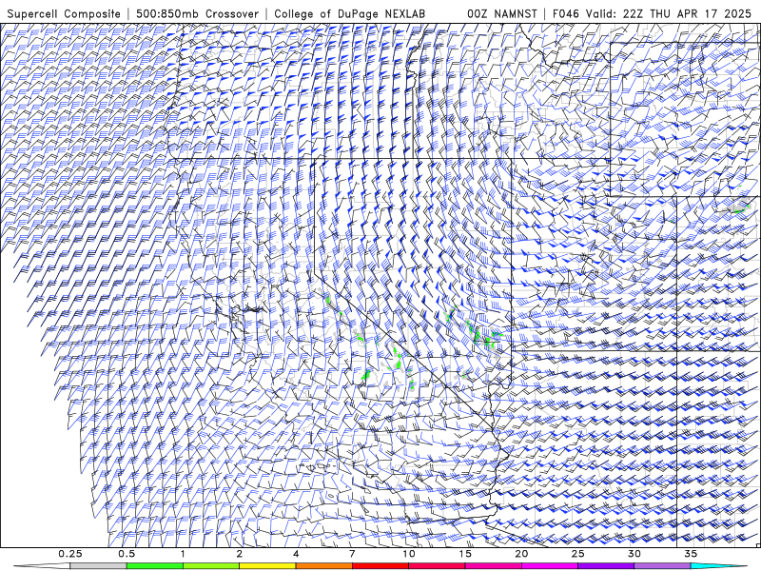Screen dimensions: 761x571
Task: Click the legend value 30
Action: pos(634,554)
